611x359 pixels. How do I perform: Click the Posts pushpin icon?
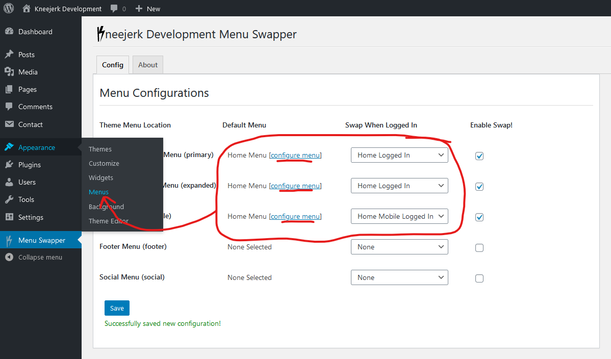(x=9, y=55)
